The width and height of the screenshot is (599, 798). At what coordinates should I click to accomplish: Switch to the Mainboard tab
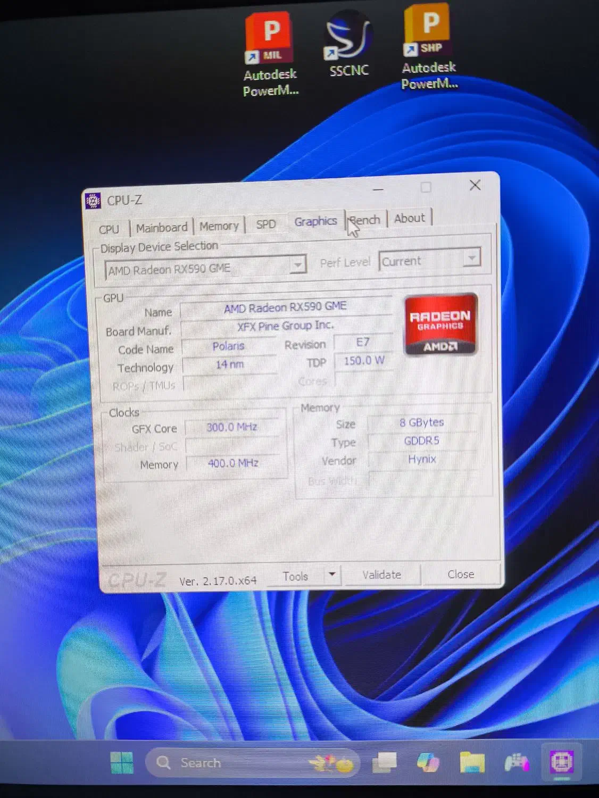pos(161,227)
